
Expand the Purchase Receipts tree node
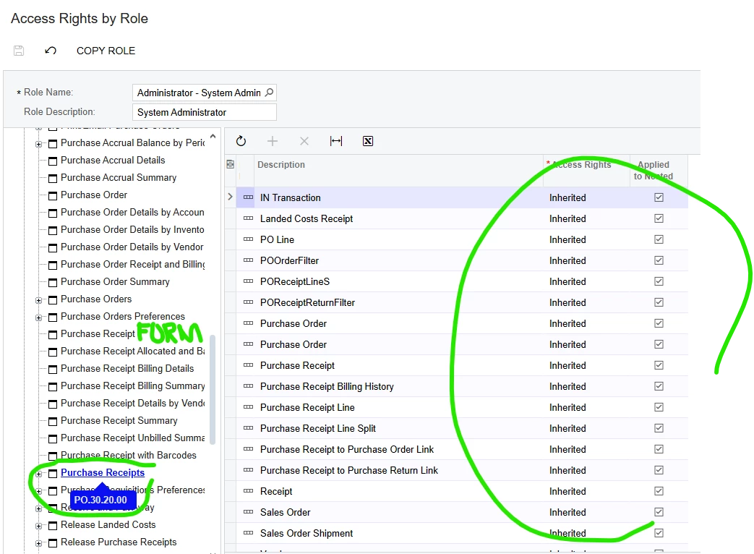pyautogui.click(x=38, y=474)
